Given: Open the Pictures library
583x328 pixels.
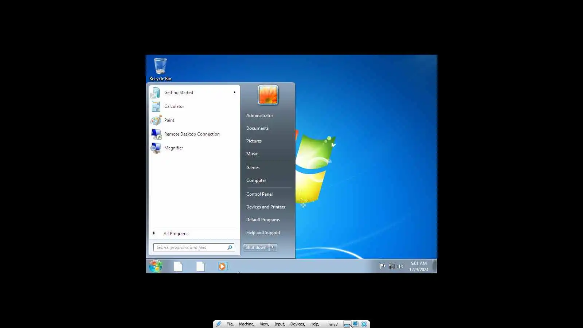Looking at the screenshot, I should 254,141.
